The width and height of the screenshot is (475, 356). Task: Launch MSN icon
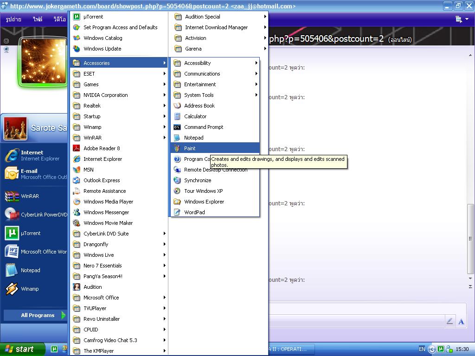77,170
